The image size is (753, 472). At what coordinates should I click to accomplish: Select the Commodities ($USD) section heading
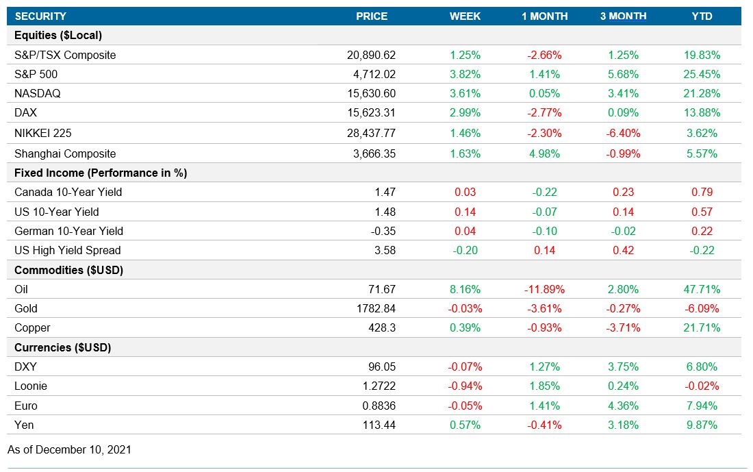[x=68, y=270]
